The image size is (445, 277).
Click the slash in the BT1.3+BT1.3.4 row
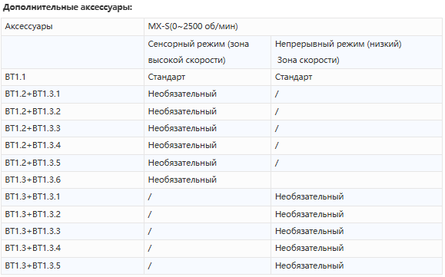150,249
